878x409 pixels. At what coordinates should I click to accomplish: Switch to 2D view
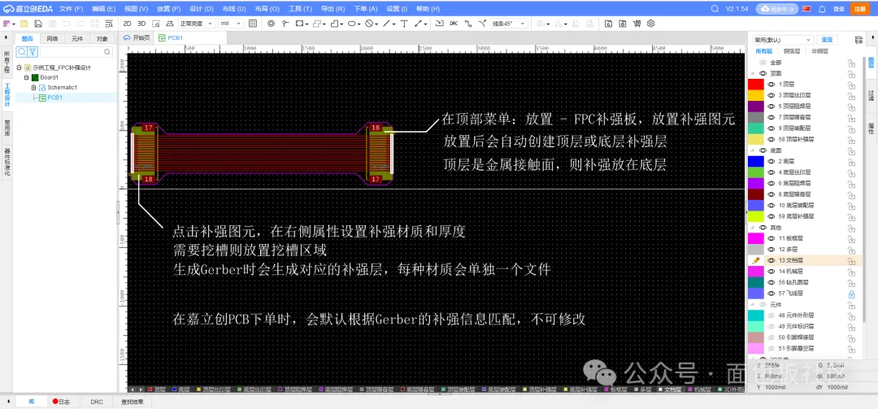(127, 24)
